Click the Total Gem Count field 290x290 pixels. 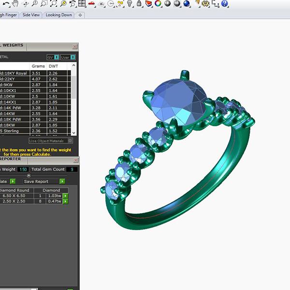pyautogui.click(x=72, y=169)
